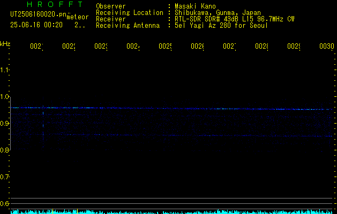This screenshot has width=337, height=214.
Task: Click the 0028 time marker
Action: click(x=261, y=46)
